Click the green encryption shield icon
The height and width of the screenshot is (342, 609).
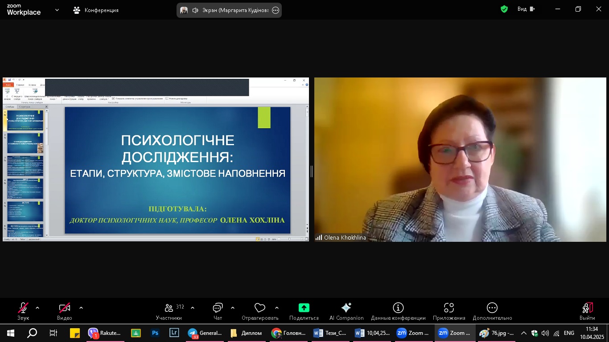tap(504, 9)
